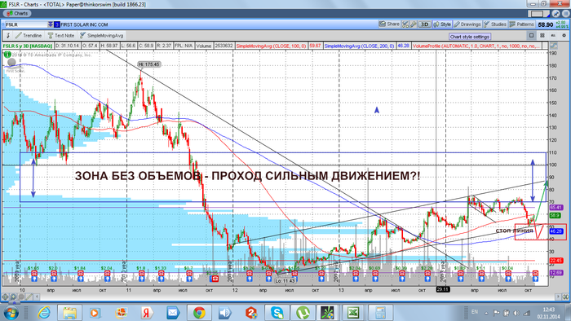This screenshot has height=321, width=571.
Task: Edit the FSLR symbol input field
Action: 26,24
